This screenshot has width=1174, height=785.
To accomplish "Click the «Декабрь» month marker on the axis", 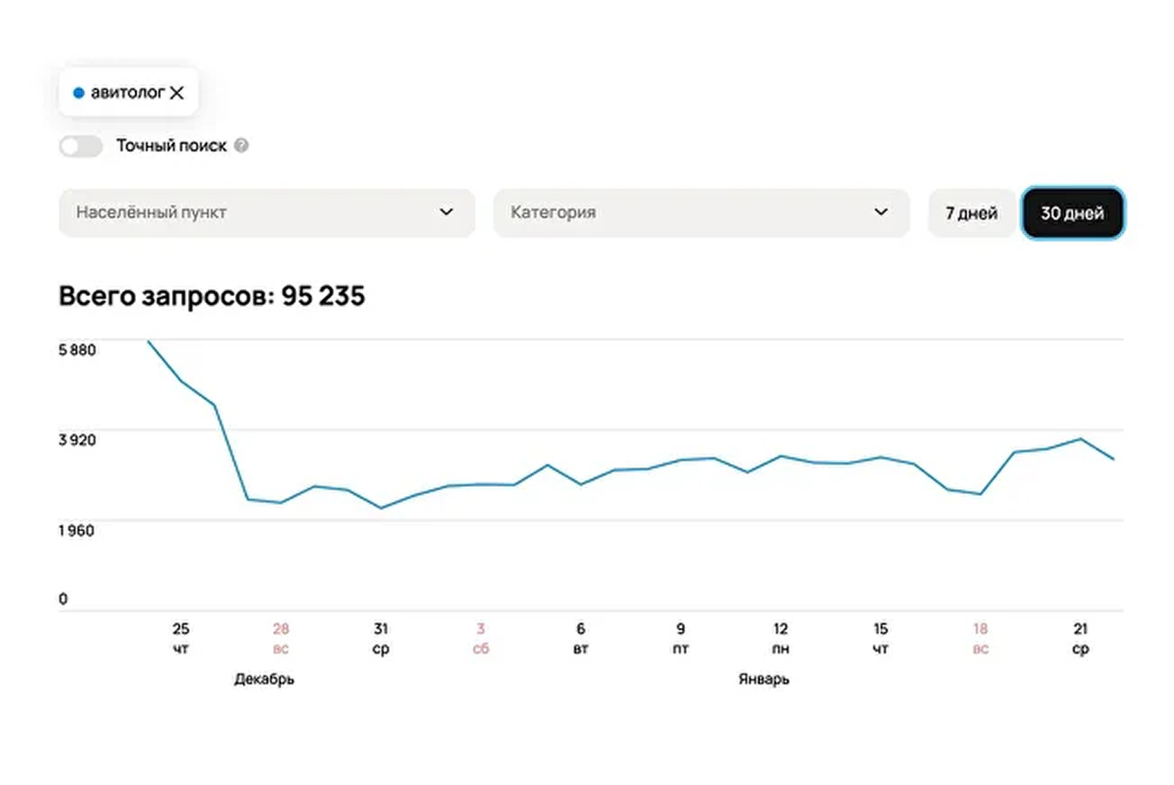I will point(265,679).
